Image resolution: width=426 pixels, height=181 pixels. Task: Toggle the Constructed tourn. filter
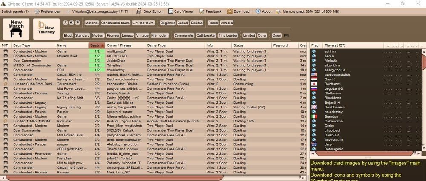[115, 23]
